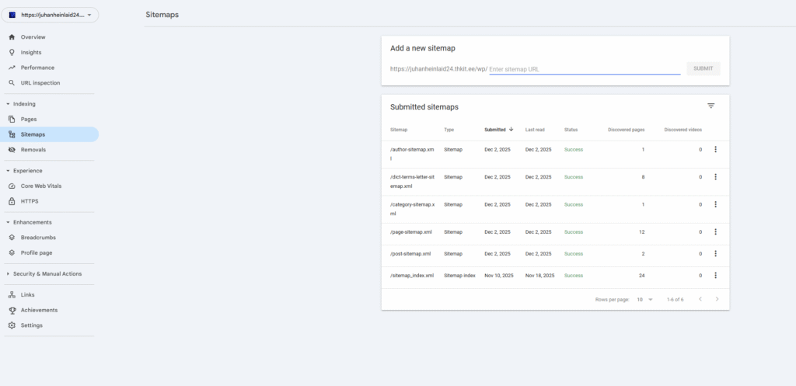The width and height of the screenshot is (796, 386).
Task: Open the Rows per page dropdown
Action: (x=645, y=299)
